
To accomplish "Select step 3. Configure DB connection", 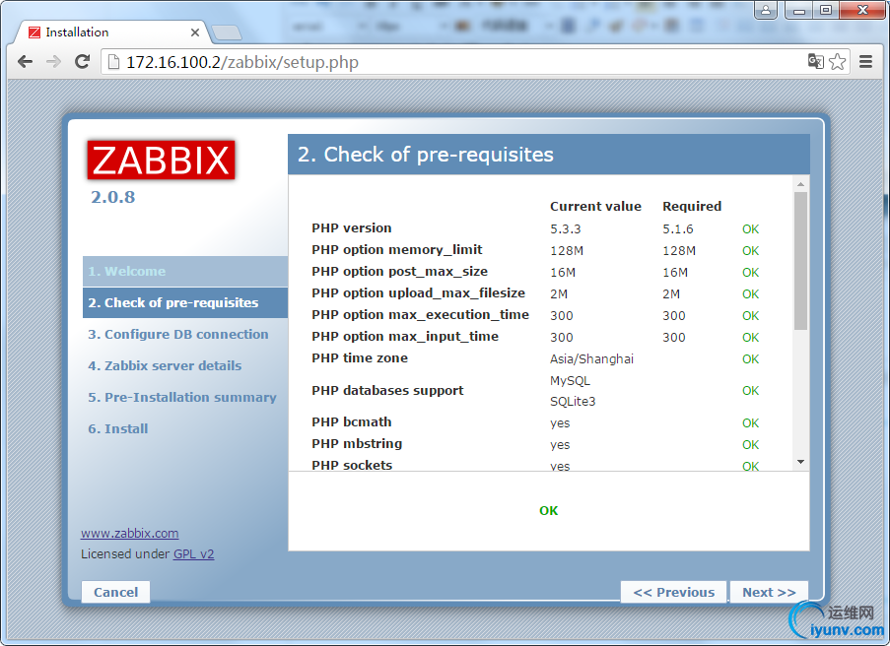I will (178, 334).
